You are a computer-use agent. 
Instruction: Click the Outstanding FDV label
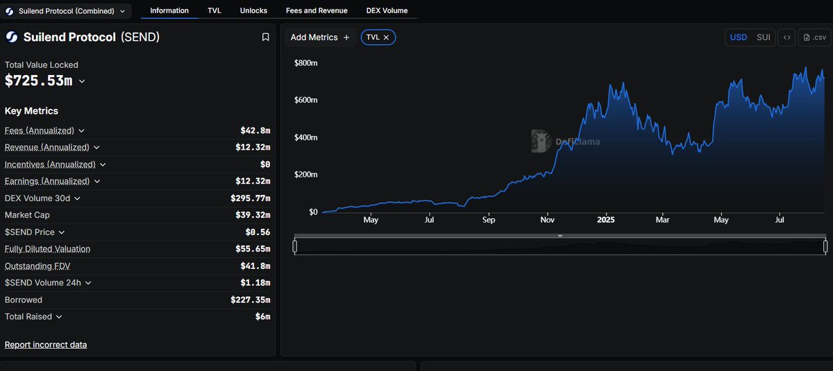[x=37, y=266]
